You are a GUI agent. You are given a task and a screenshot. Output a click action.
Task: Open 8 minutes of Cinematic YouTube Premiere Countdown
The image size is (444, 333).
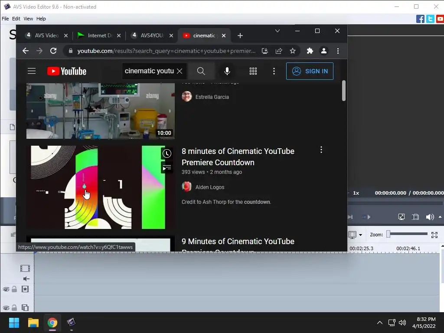coord(238,157)
